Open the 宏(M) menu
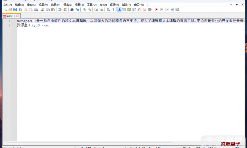 (103, 5)
